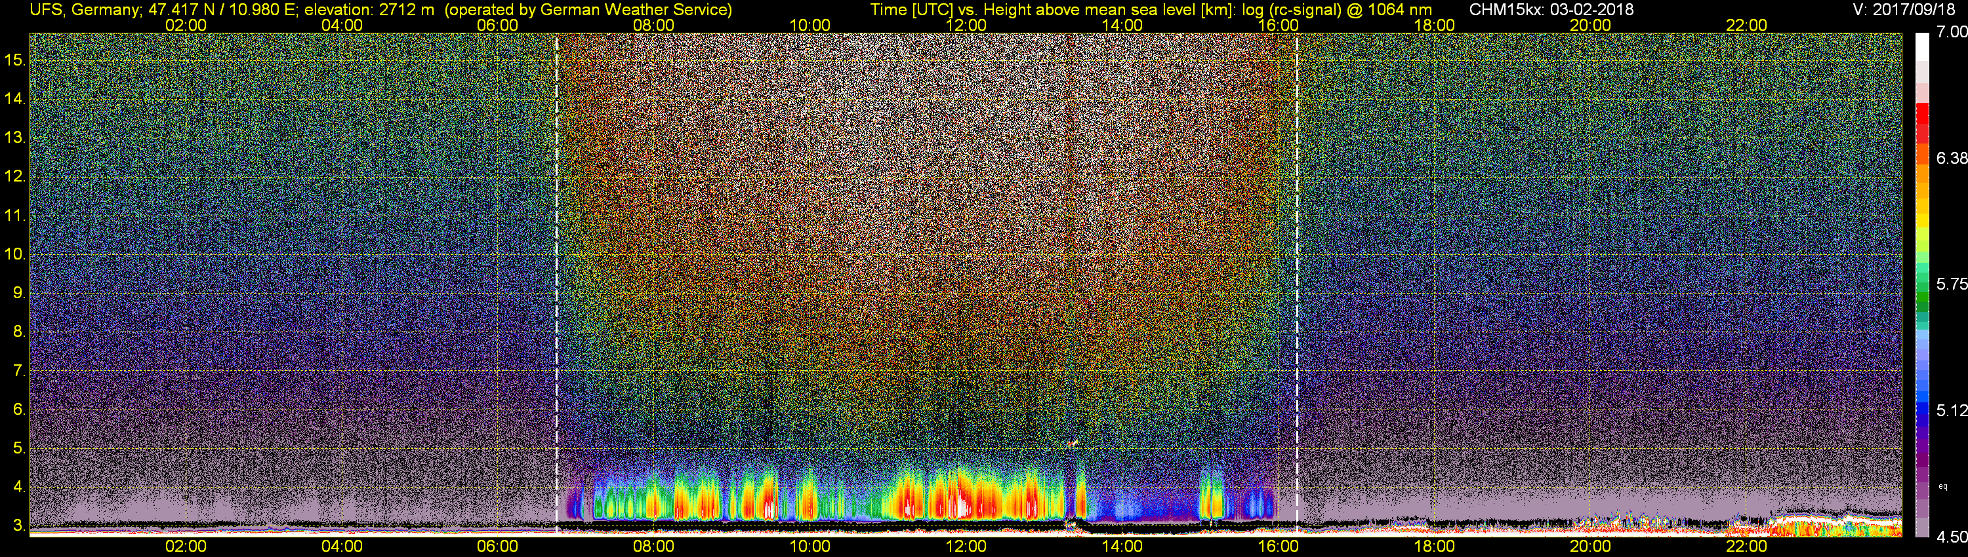Click the top axis '06:00' time label
Viewport: 1968px width, 557px height.
497,25
